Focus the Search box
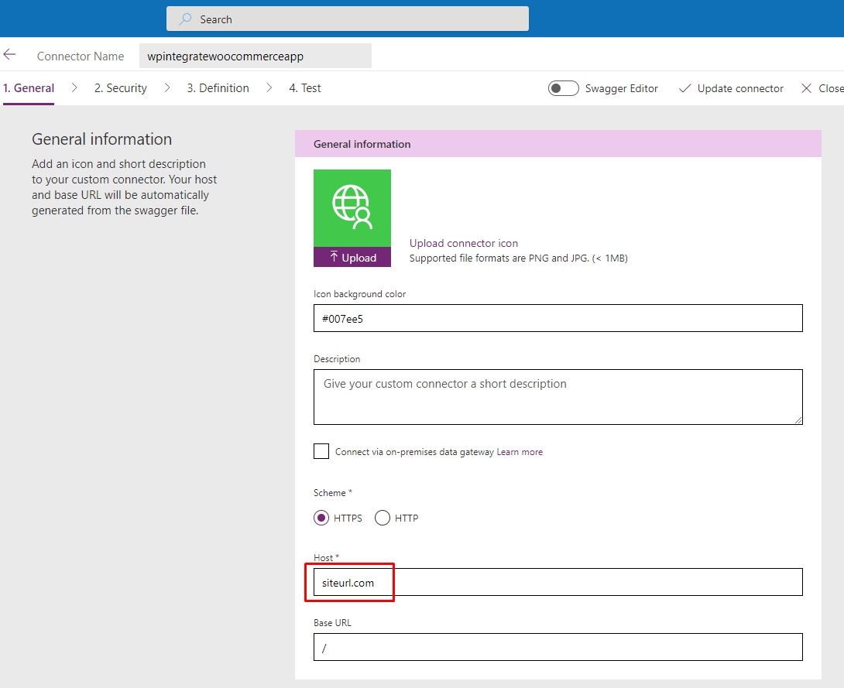Viewport: 844px width, 688px height. click(x=347, y=19)
